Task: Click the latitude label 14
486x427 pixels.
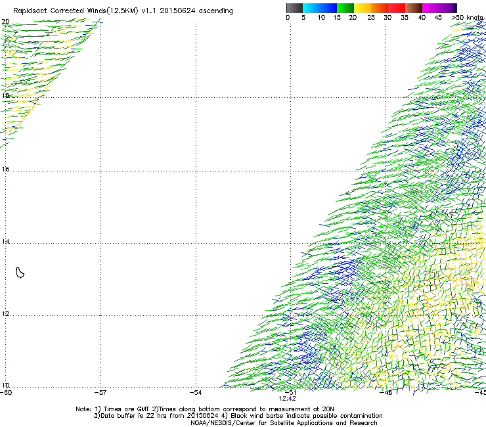Action: (x=5, y=241)
